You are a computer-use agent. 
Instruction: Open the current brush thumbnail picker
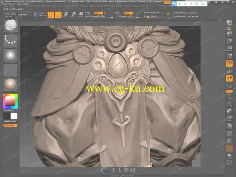point(11,26)
